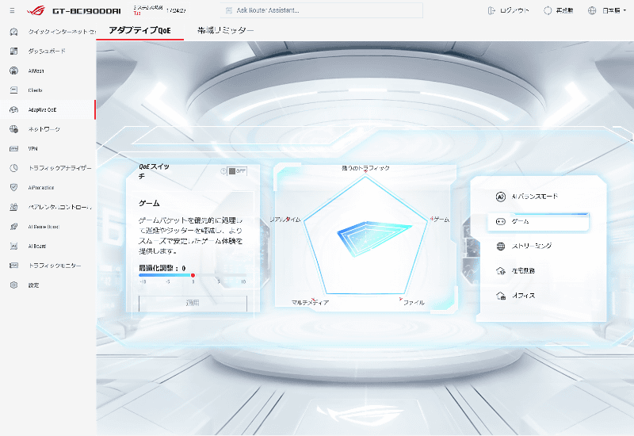Click the ゲーム heading in QoE panel
The height and width of the screenshot is (436, 634).
pyautogui.click(x=149, y=203)
